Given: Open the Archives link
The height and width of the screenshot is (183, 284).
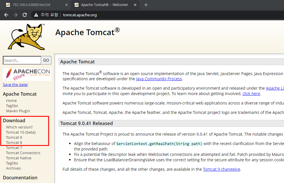Looking at the screenshot, I should coord(13,168).
